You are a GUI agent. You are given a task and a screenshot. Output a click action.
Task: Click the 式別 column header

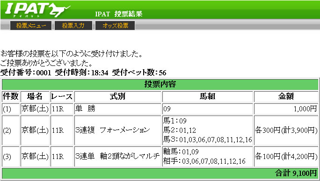[117, 96]
